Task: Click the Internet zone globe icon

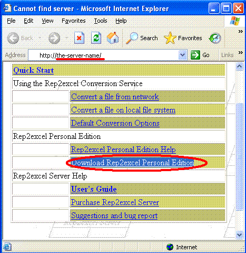Action: click(170, 247)
